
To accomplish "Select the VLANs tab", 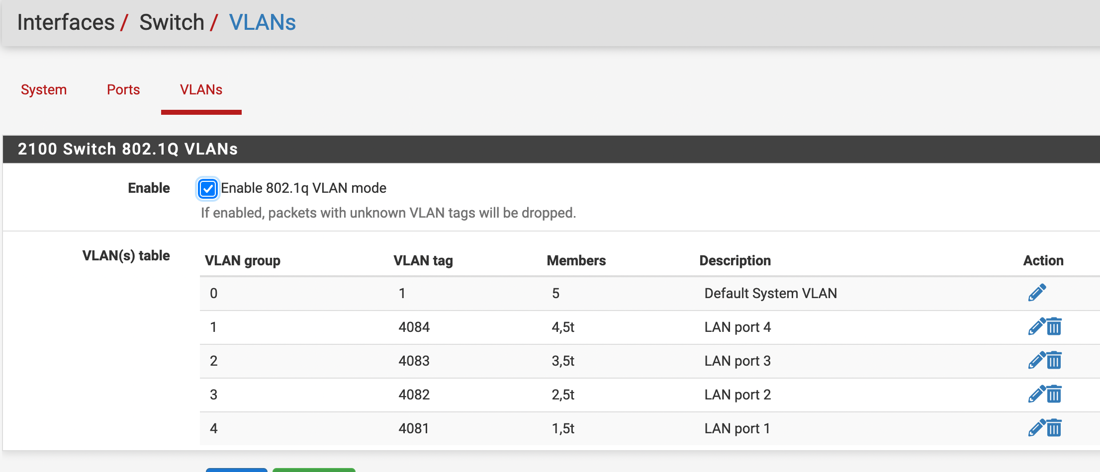I will click(x=201, y=90).
